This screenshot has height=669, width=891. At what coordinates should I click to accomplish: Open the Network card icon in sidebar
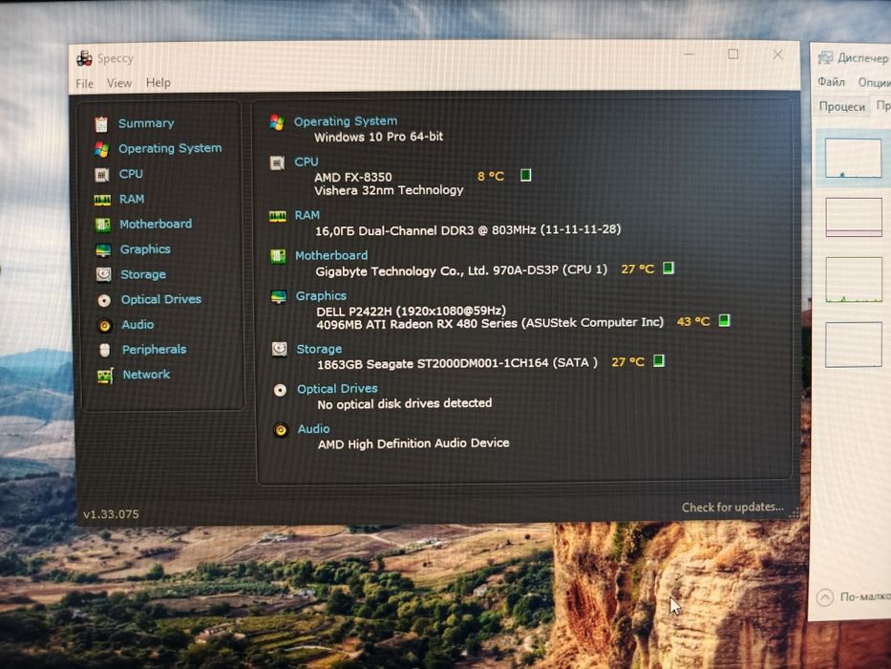(105, 376)
